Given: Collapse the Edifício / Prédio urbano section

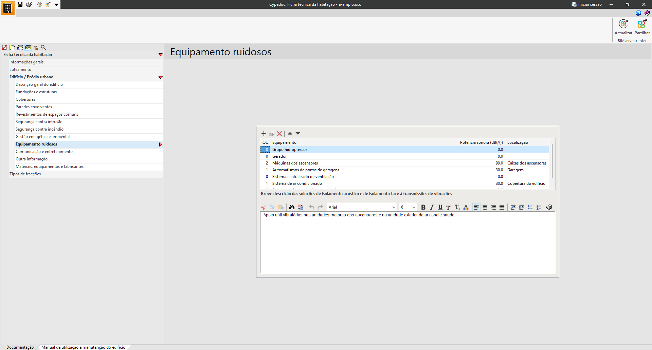Looking at the screenshot, I should tap(161, 77).
